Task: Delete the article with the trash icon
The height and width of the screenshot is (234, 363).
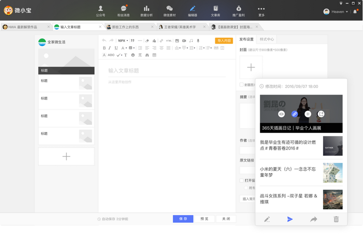Action: [336, 219]
